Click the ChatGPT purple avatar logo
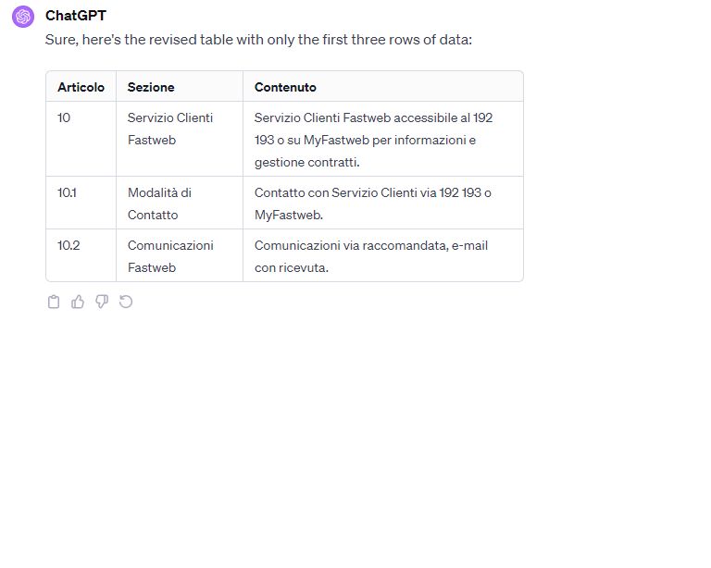This screenshot has height=568, width=711. [23, 17]
